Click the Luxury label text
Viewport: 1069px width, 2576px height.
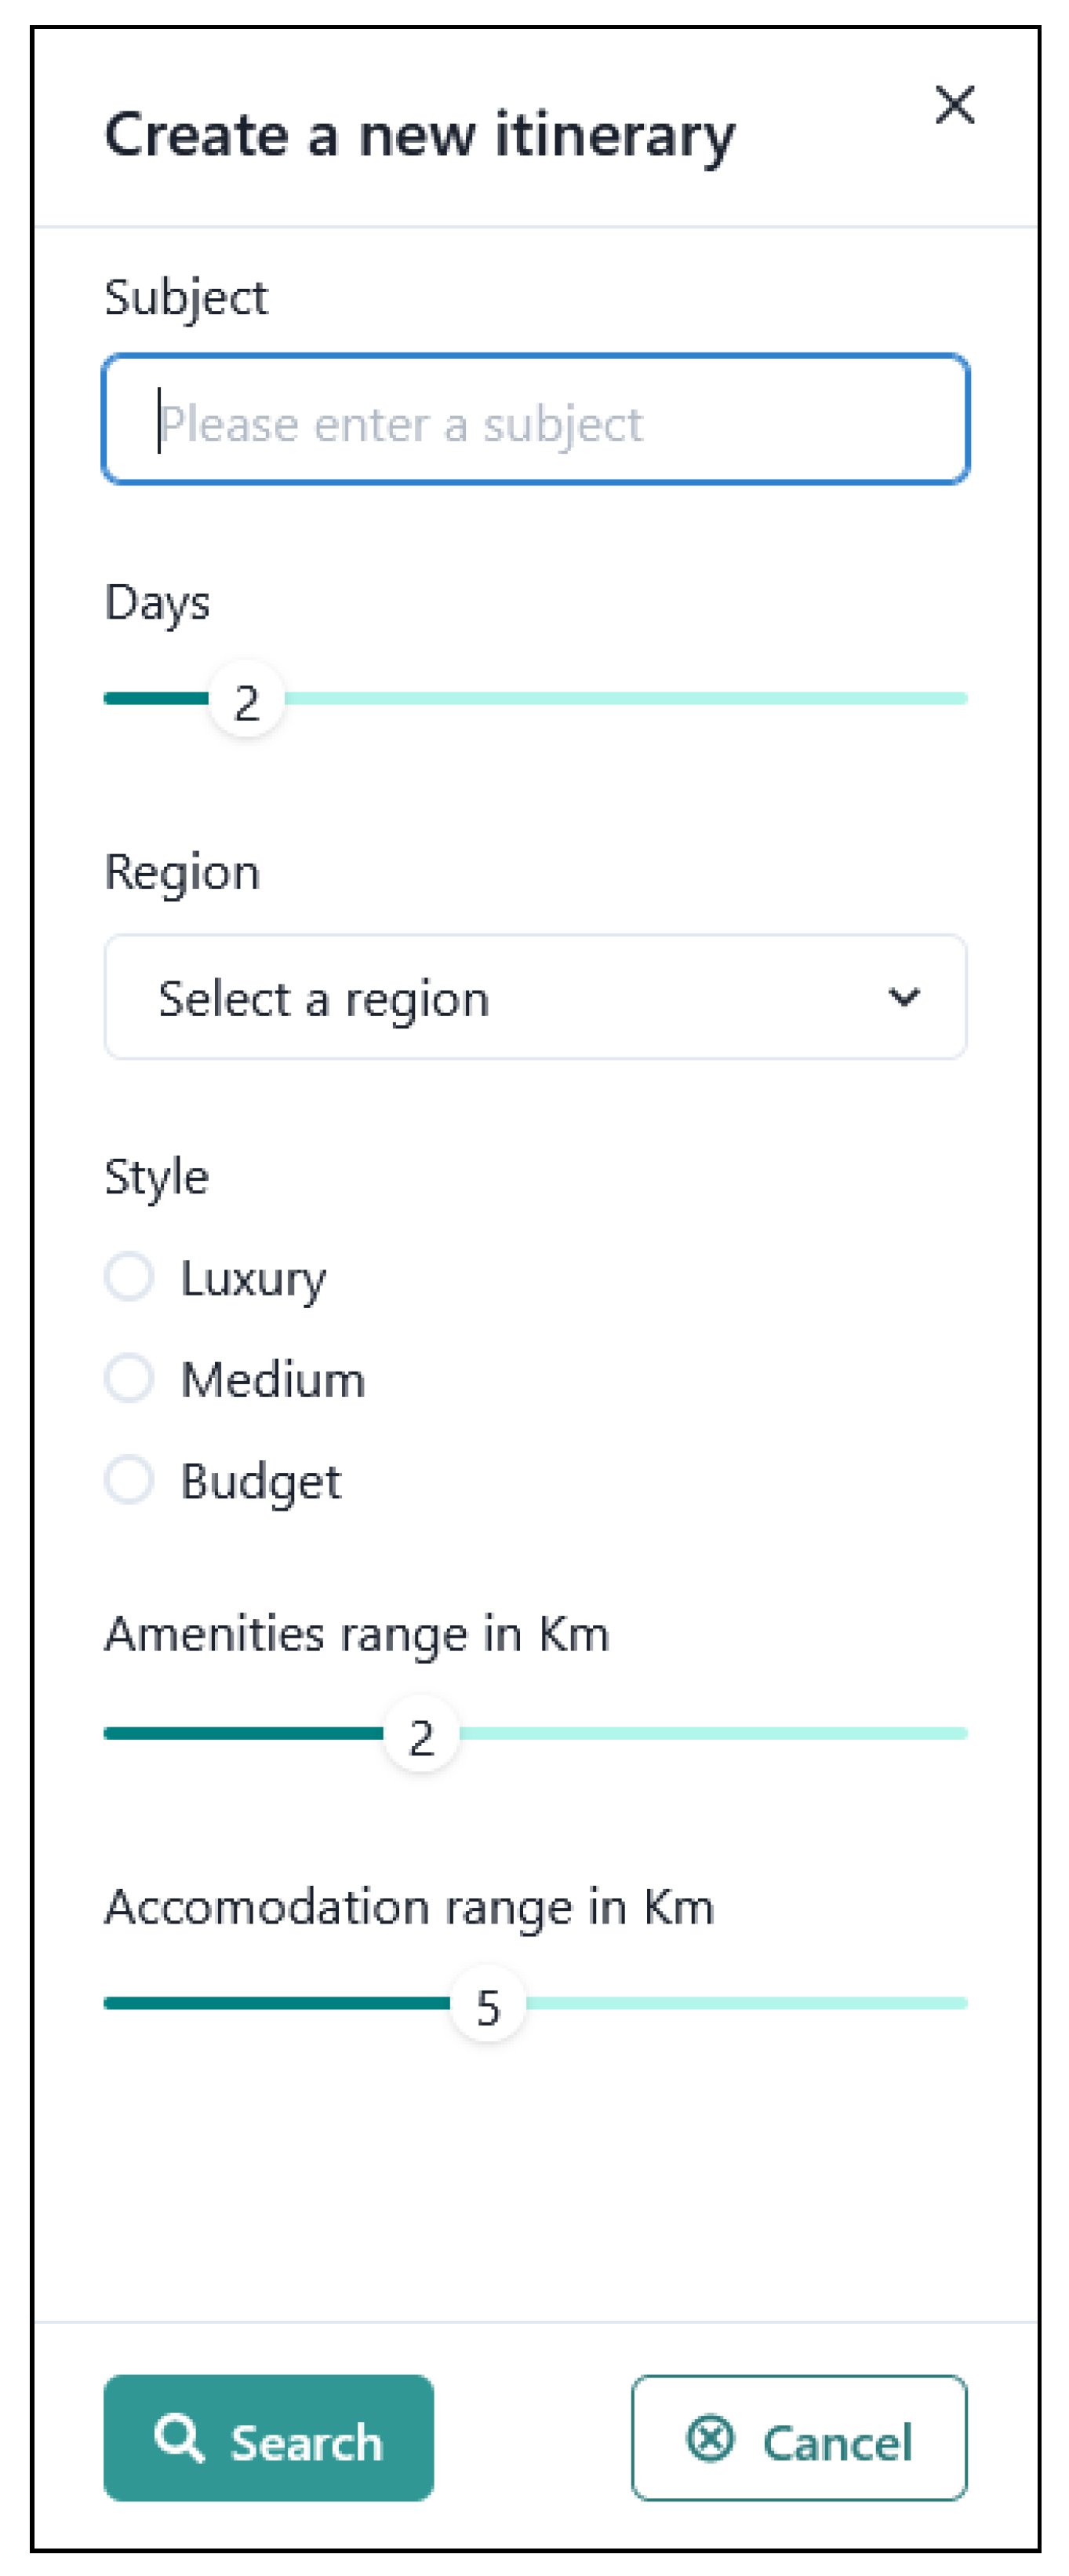click(254, 1279)
